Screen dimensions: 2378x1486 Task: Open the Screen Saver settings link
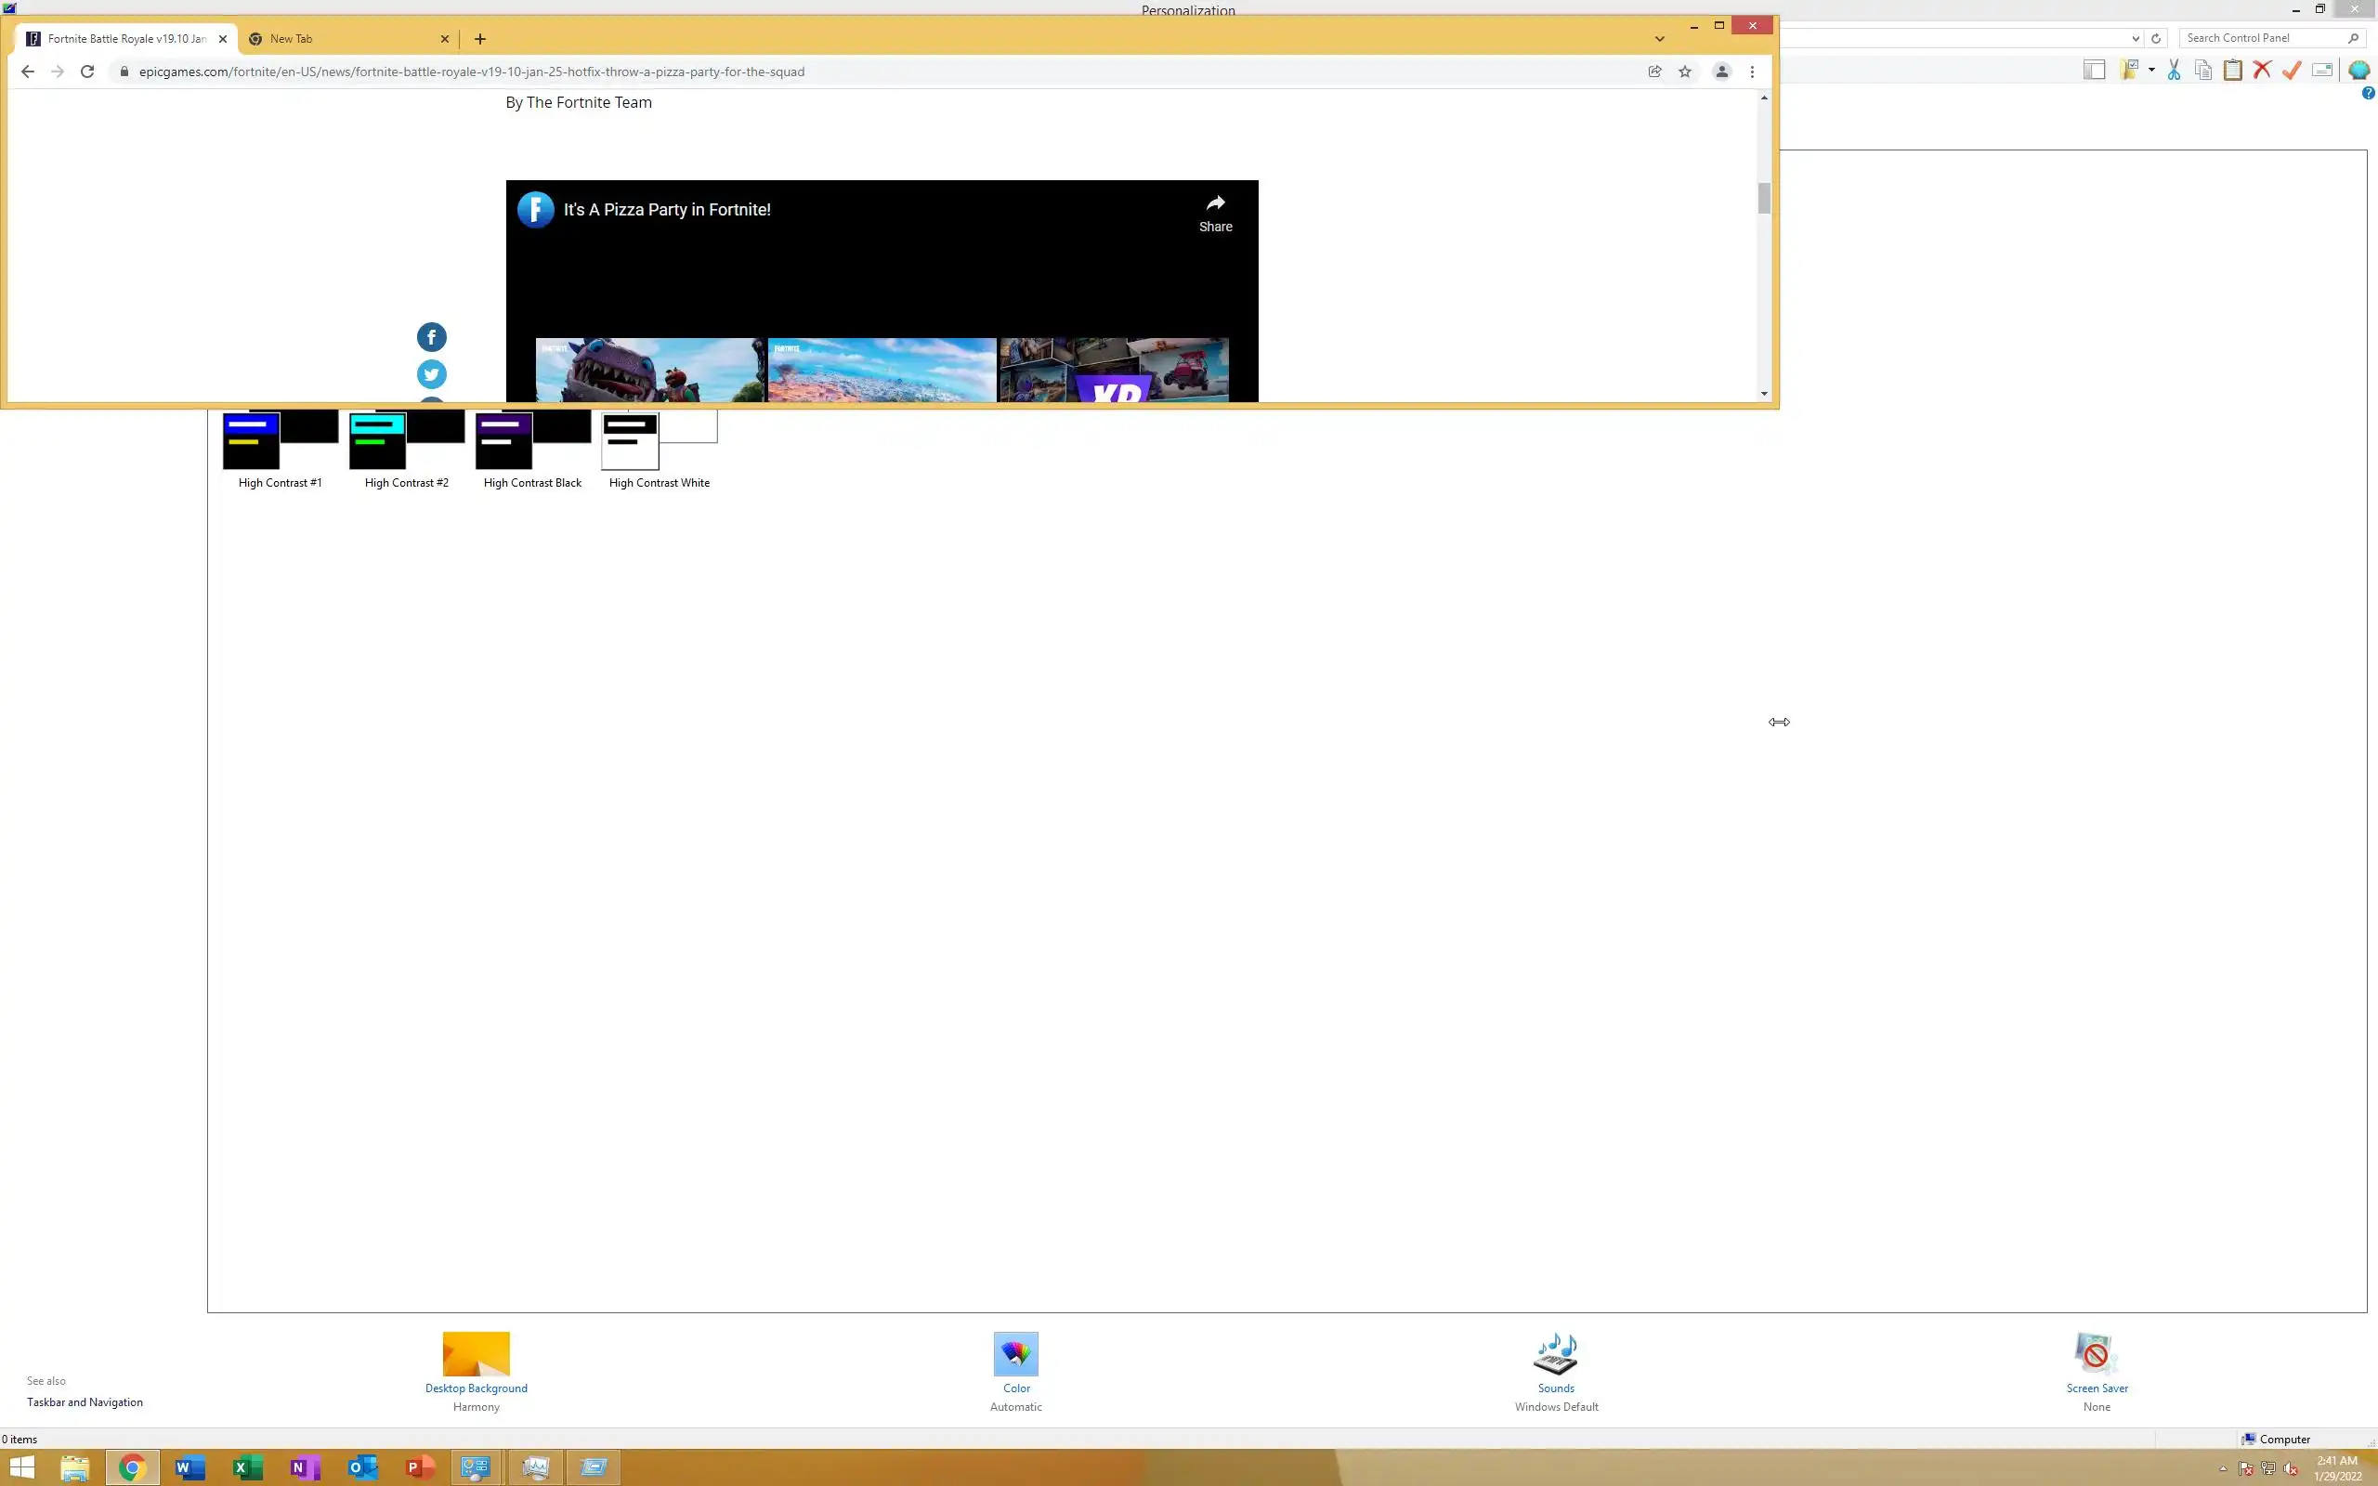(x=2096, y=1388)
